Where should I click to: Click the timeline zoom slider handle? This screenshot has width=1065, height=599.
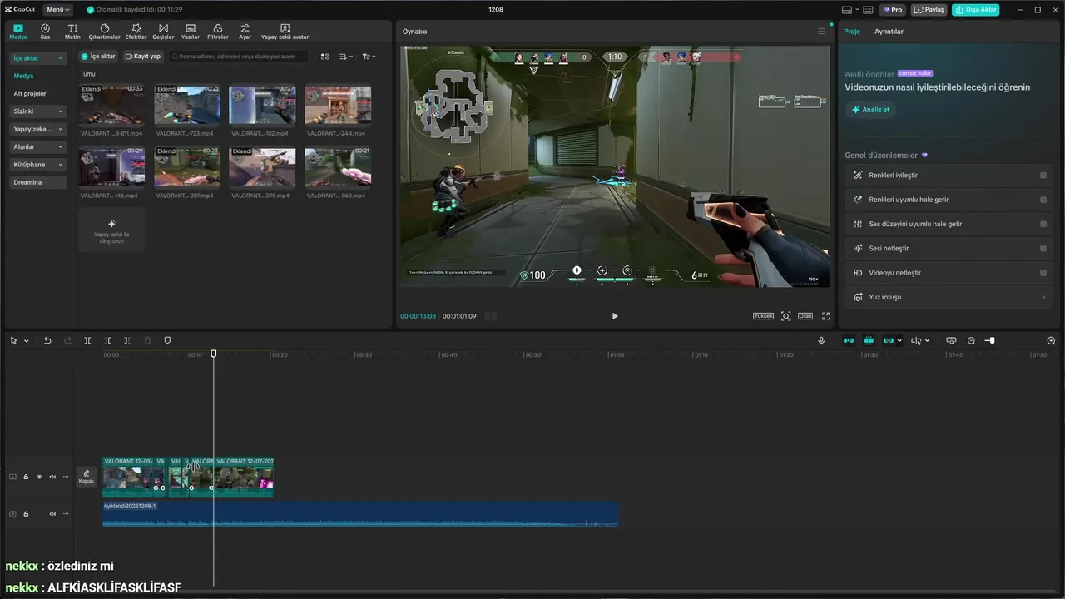tap(991, 340)
